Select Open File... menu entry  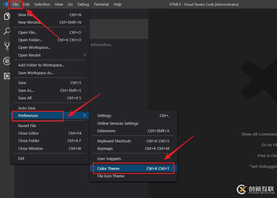50,33
